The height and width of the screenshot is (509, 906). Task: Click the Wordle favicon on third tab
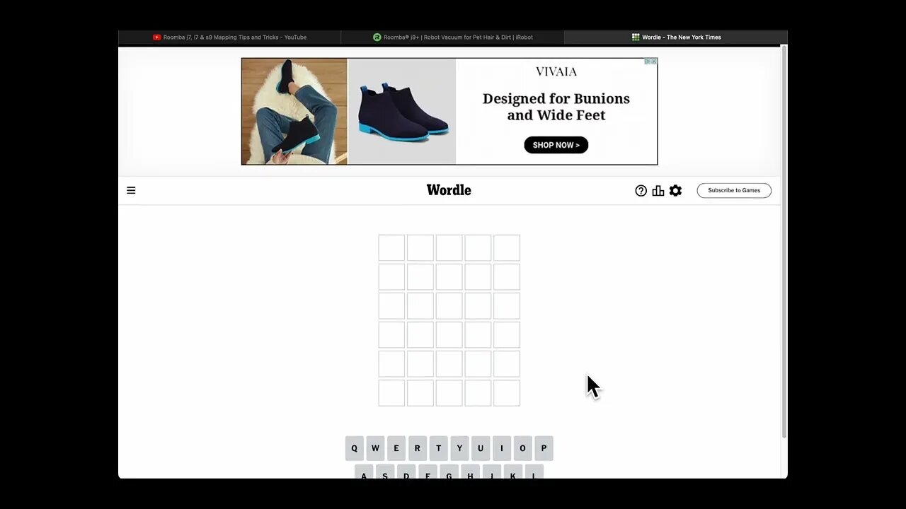pos(636,37)
